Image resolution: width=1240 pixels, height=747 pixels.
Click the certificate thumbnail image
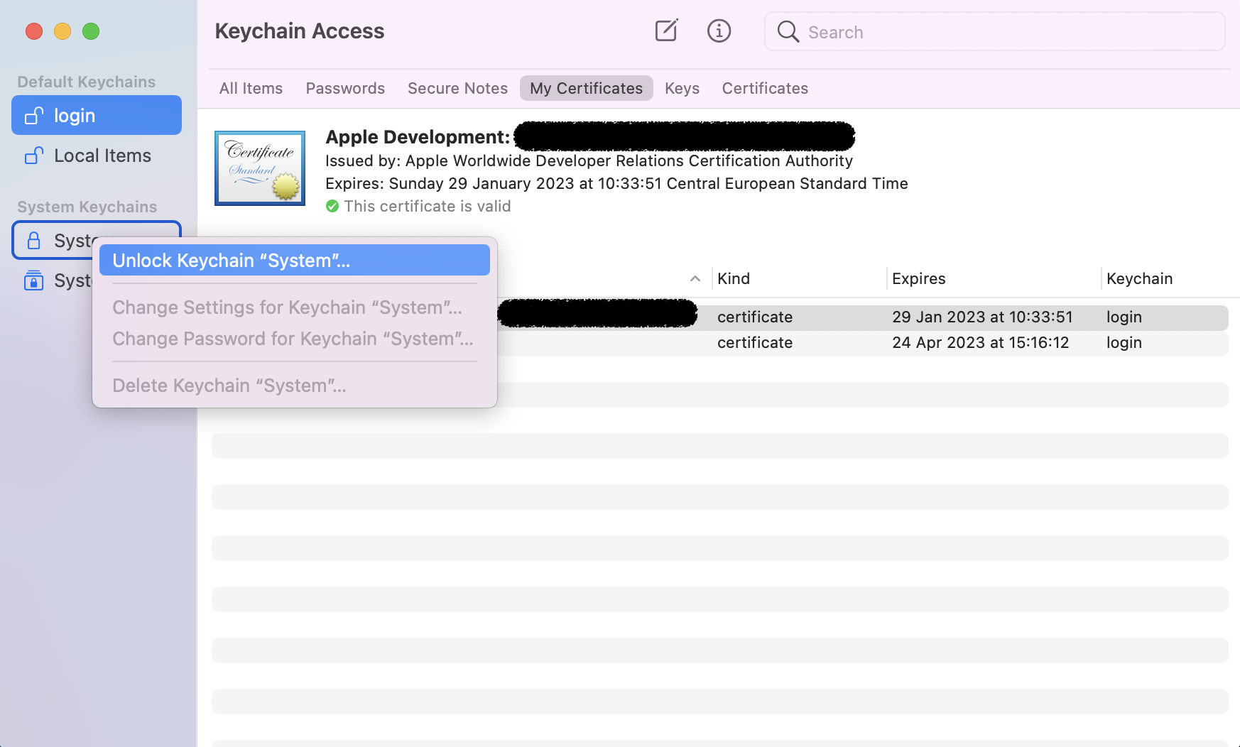260,168
